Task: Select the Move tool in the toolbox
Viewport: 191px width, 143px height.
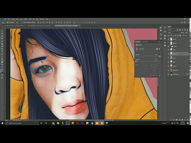Action: 2,28
